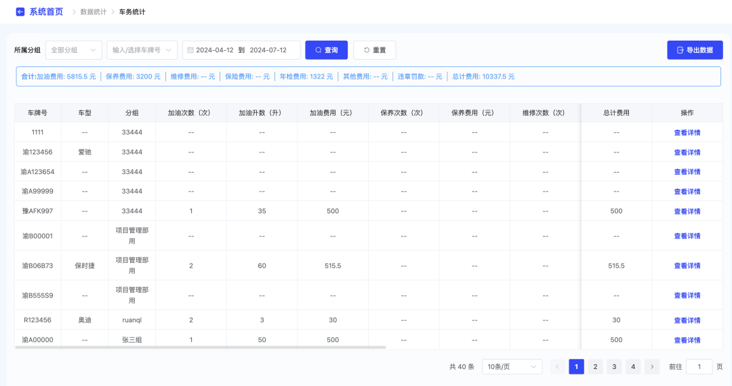Click the 查询 search button
The image size is (732, 386).
[326, 50]
